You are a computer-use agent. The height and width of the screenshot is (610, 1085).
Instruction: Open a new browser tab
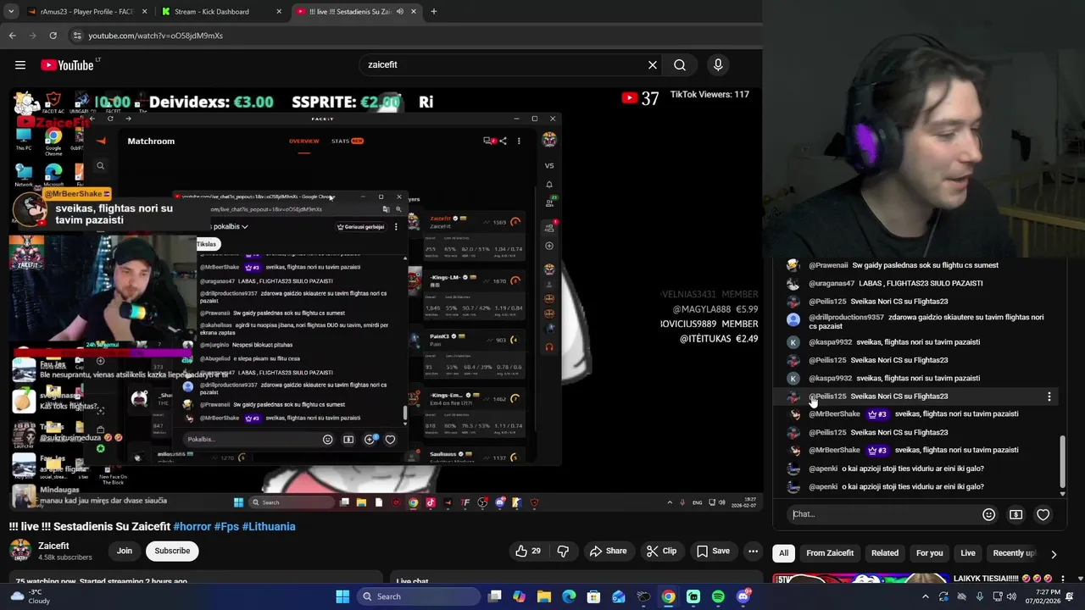tap(434, 12)
